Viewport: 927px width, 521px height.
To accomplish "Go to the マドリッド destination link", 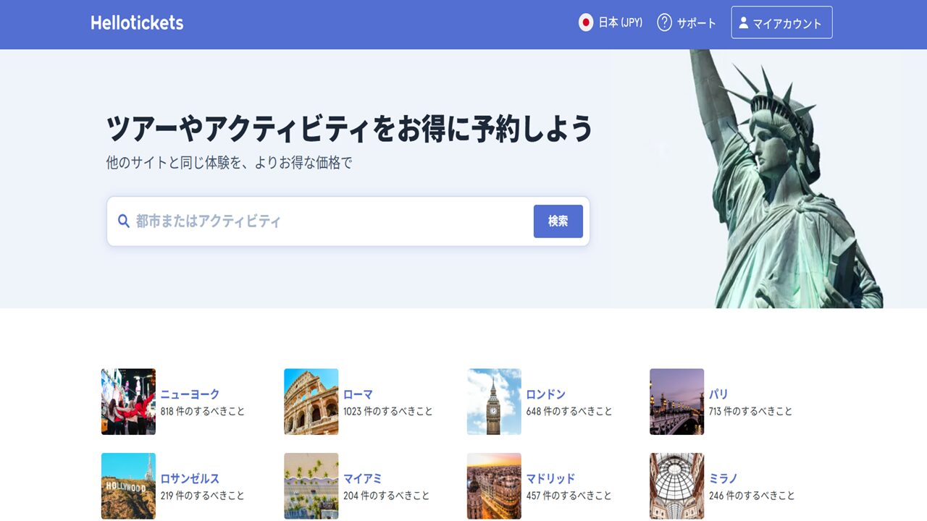I will pos(550,478).
